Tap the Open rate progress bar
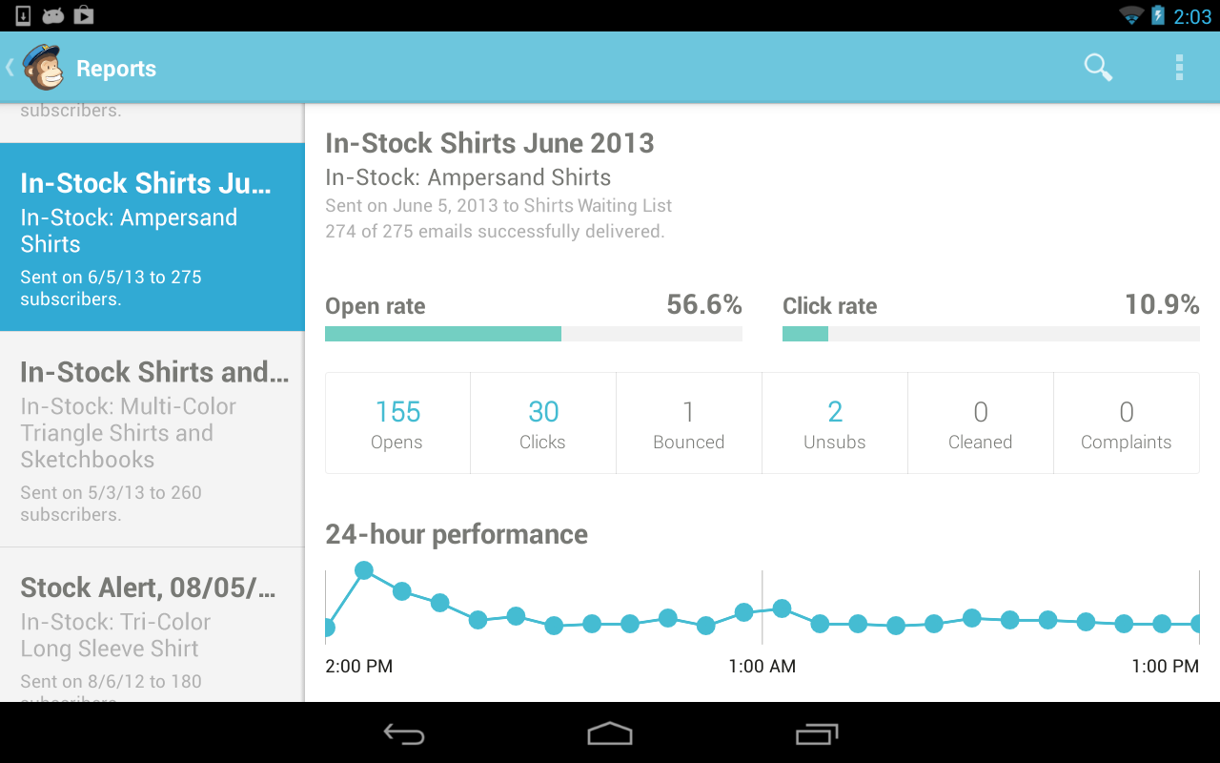 (534, 334)
